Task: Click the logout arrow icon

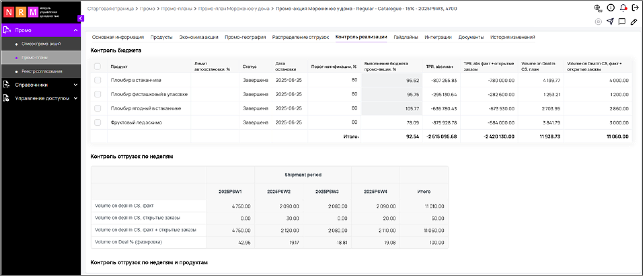Action: [x=635, y=8]
